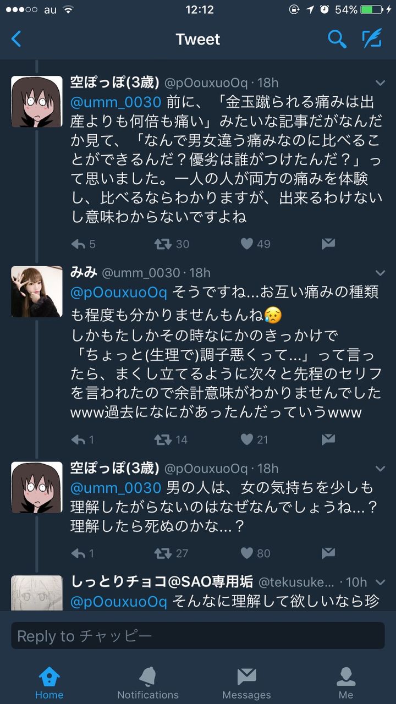This screenshot has width=396, height=704.
Task: Open search with the magnifier icon
Action: [x=337, y=39]
